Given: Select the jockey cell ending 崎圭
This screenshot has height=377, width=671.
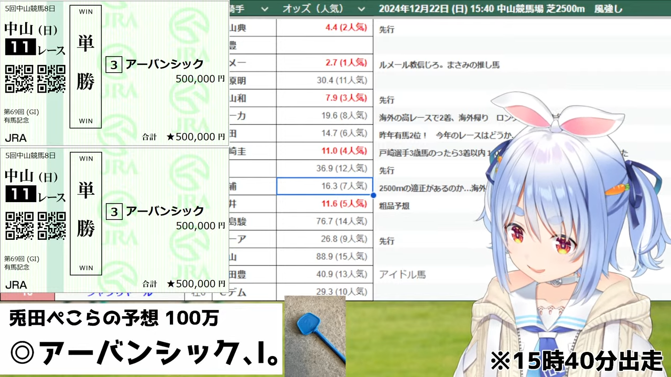Looking at the screenshot, I should pyautogui.click(x=253, y=151).
